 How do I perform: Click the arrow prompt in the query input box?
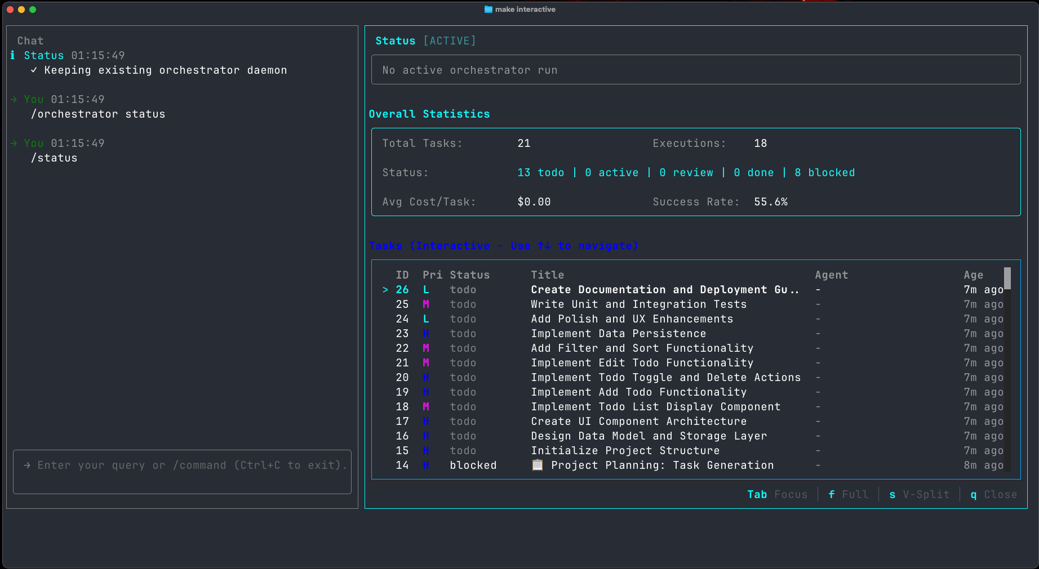[x=26, y=465]
